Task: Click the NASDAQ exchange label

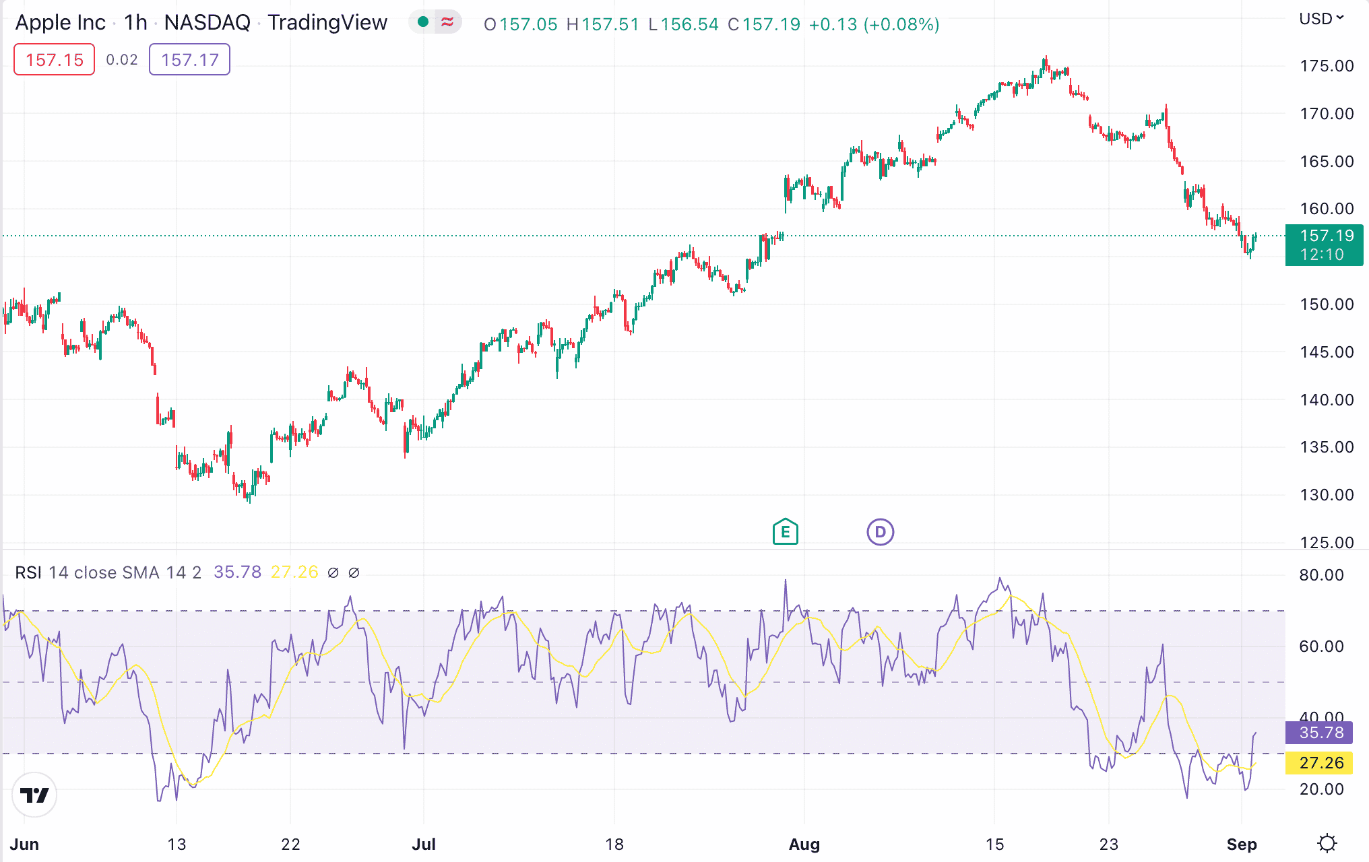Action: point(207,23)
